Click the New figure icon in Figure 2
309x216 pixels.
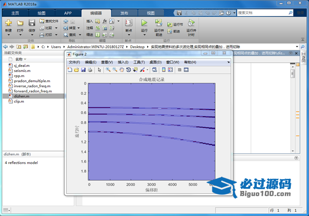coord(70,70)
